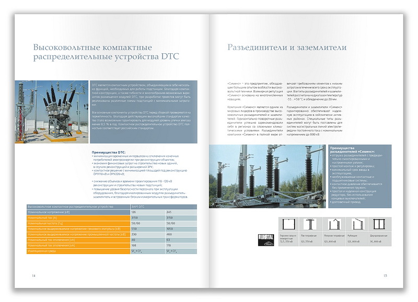This screenshot has height=302, width=418.
Task: Click the paragraph starting "DTC является компактным устройством"
Action: coord(141,95)
